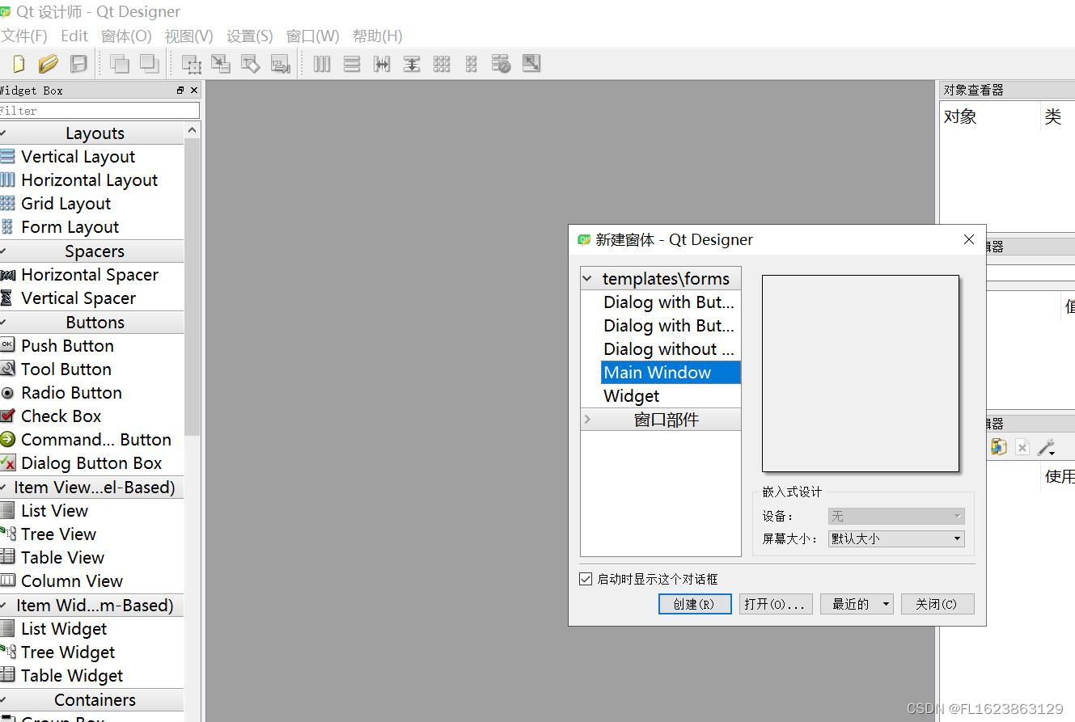
Task: Click Lay Out Vertically in Splitter icon
Action: point(412,64)
